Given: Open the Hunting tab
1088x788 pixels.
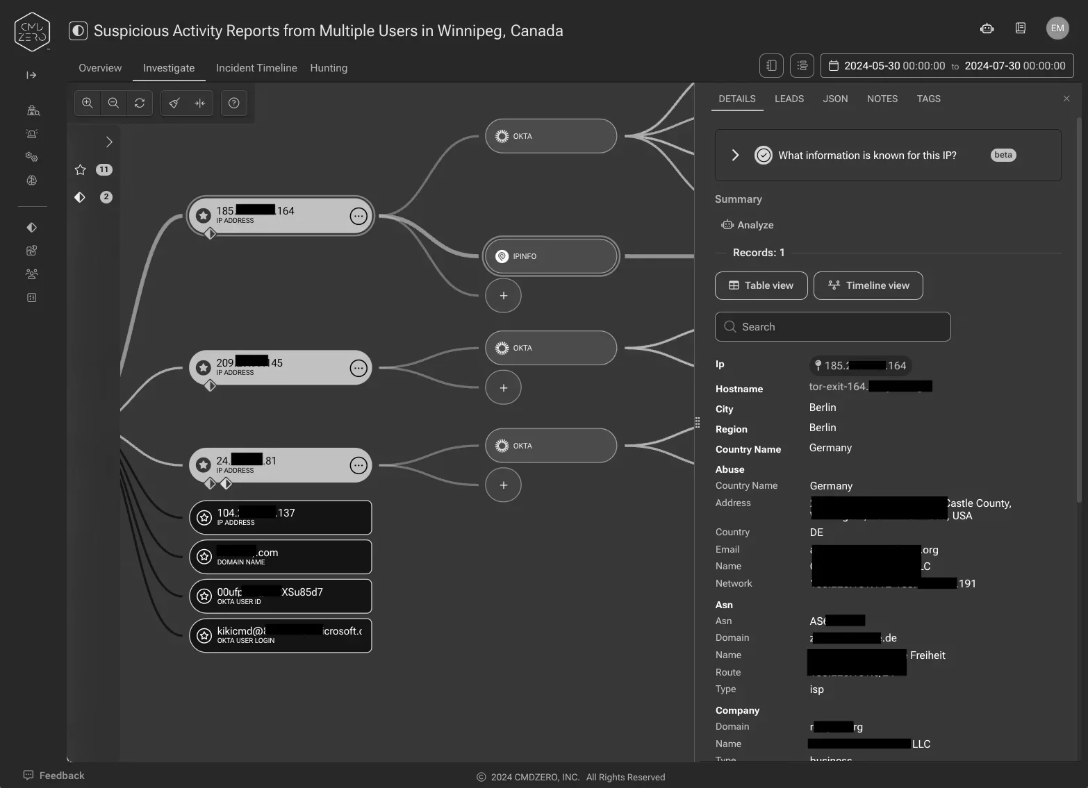Looking at the screenshot, I should click(x=329, y=68).
